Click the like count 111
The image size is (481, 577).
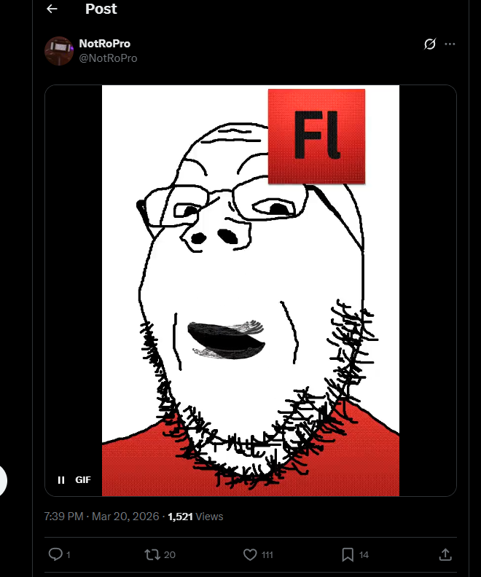click(x=267, y=554)
